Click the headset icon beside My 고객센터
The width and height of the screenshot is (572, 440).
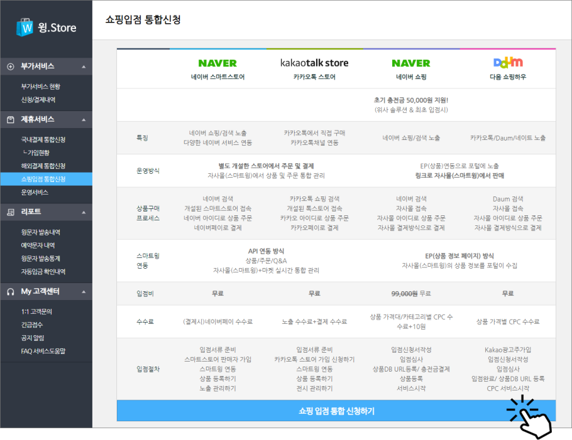[x=11, y=292]
